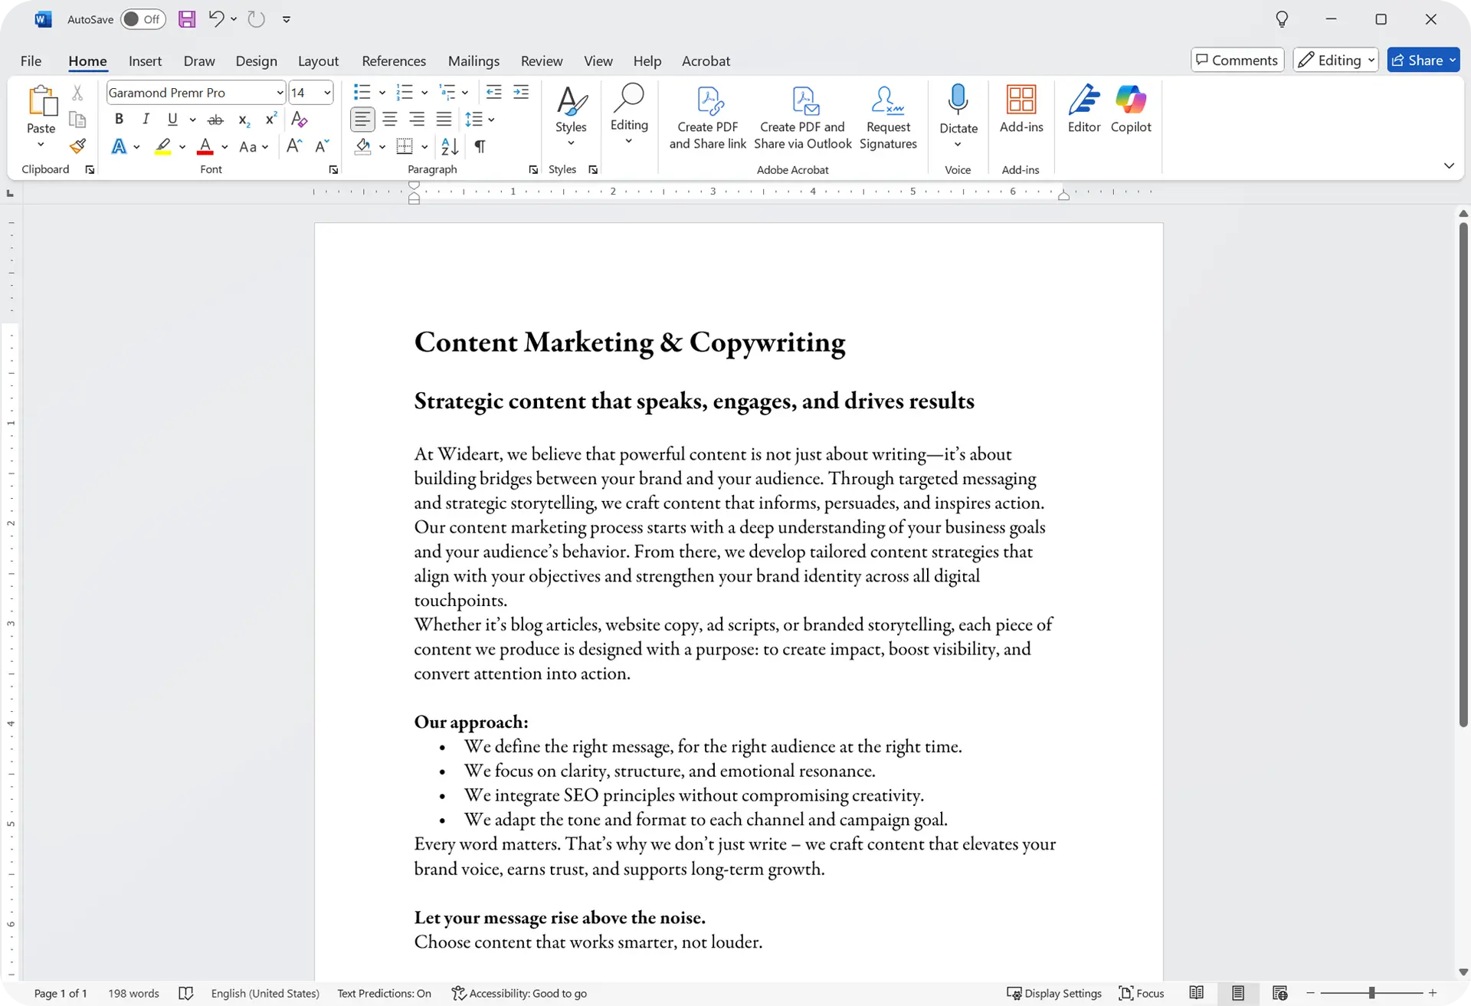This screenshot has width=1471, height=1006.
Task: Click the lightbulb Tell Me icon
Action: click(x=1282, y=19)
